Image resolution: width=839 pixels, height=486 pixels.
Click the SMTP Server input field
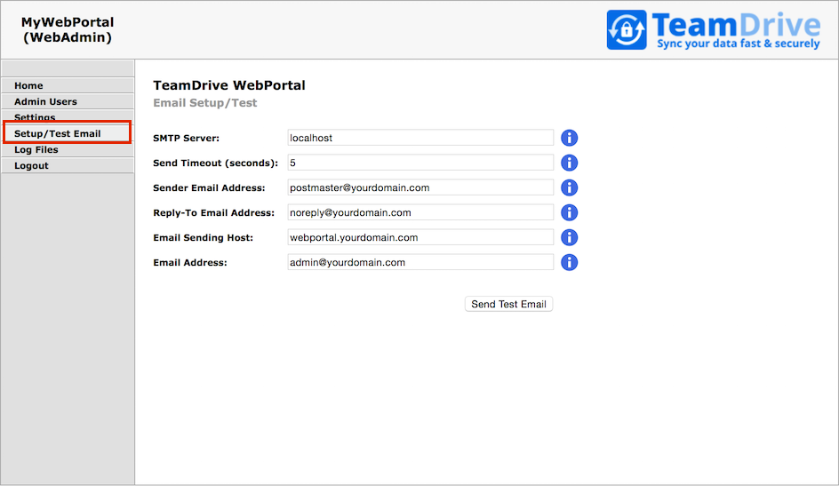(420, 138)
